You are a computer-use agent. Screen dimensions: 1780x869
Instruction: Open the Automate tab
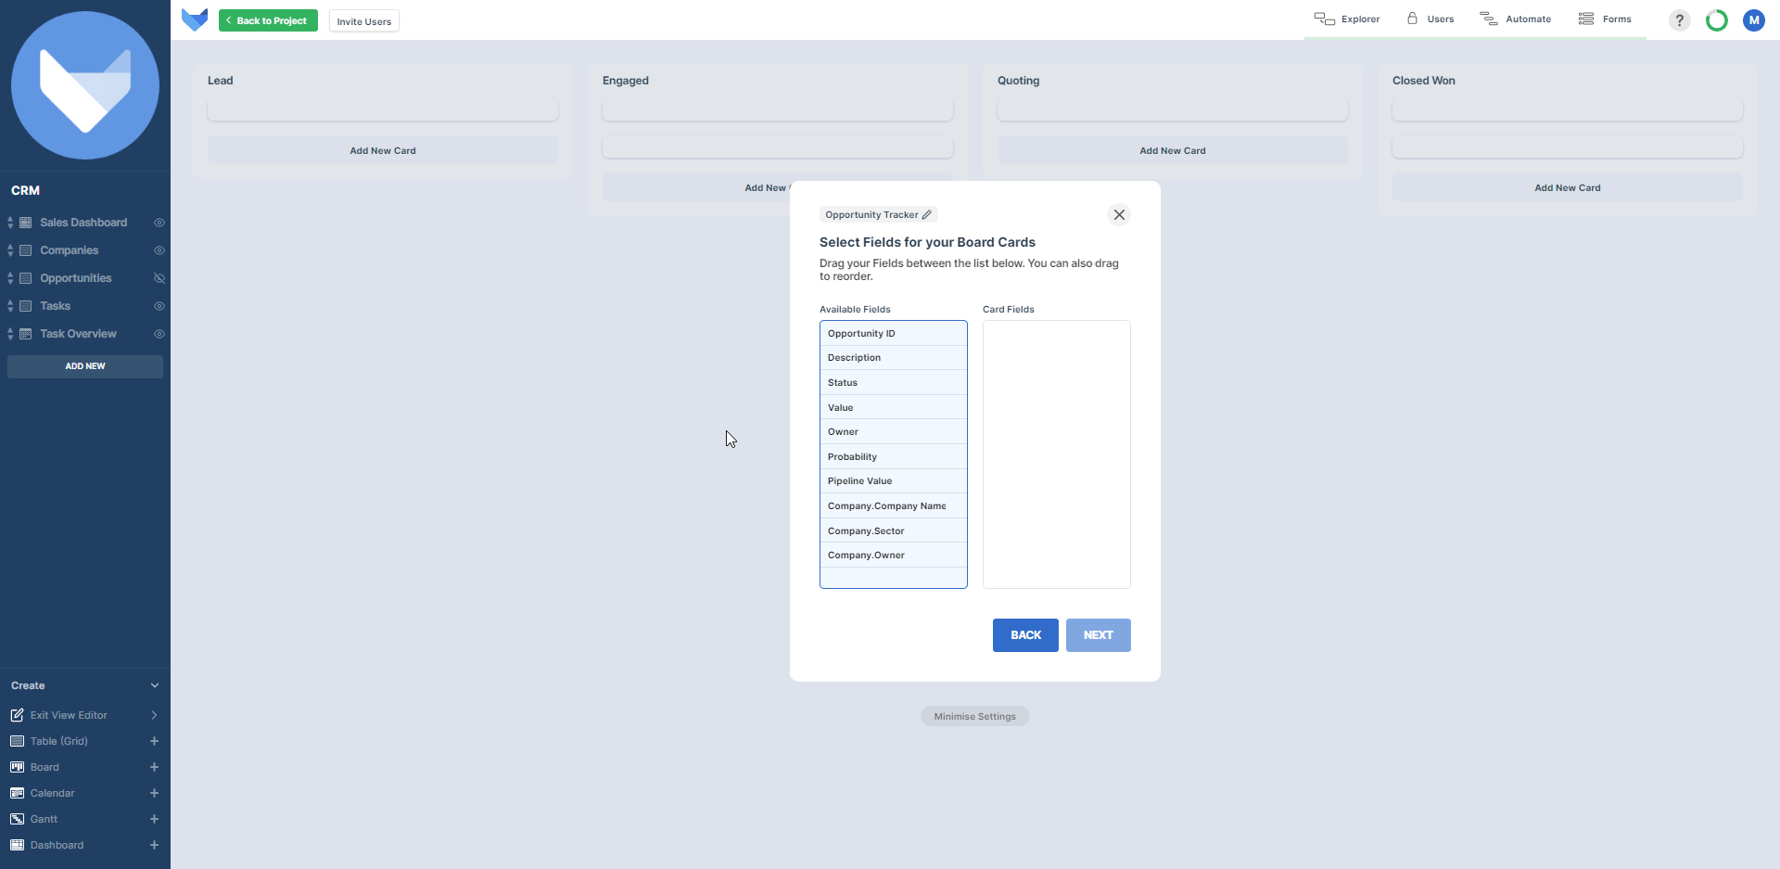[1515, 19]
